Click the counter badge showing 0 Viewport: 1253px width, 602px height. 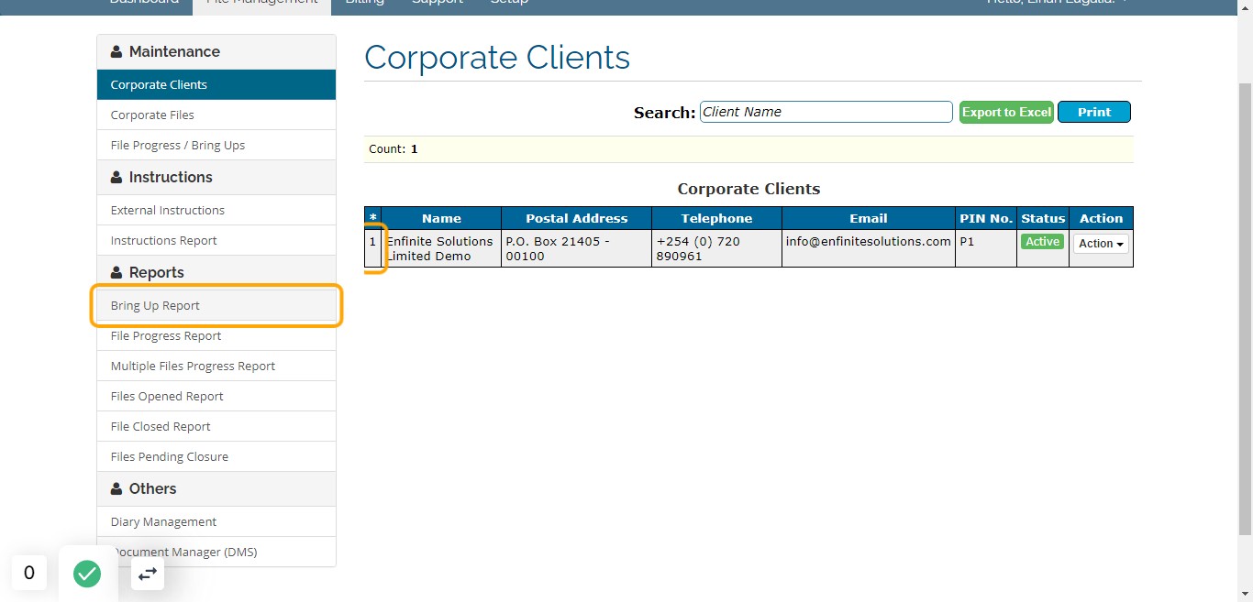point(29,573)
